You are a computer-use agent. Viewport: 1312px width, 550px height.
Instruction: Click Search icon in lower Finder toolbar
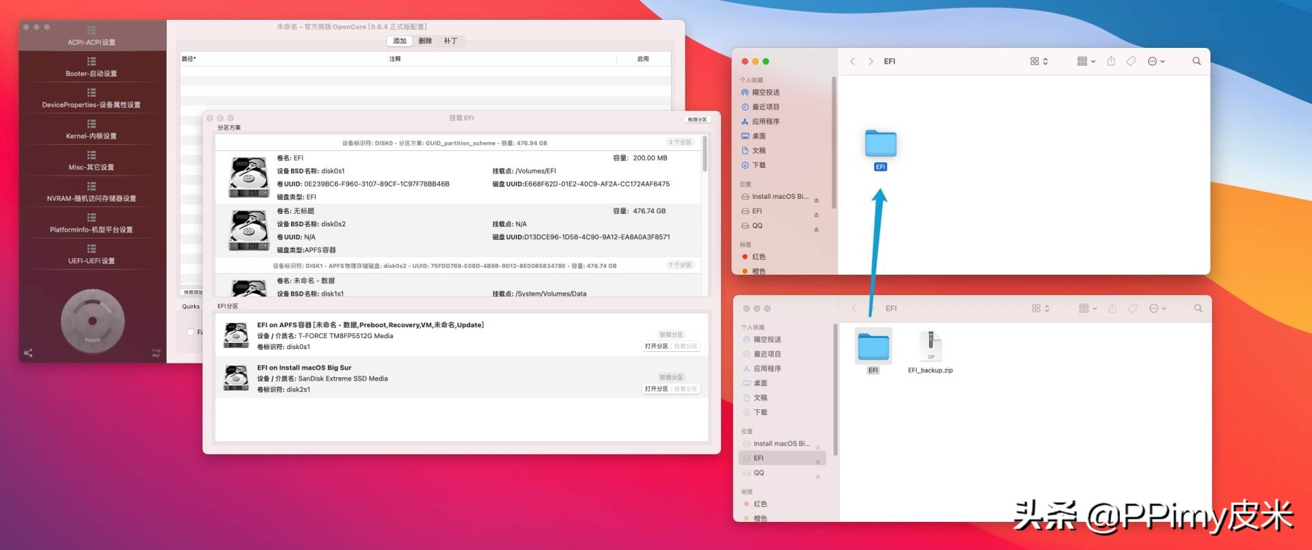coord(1198,308)
